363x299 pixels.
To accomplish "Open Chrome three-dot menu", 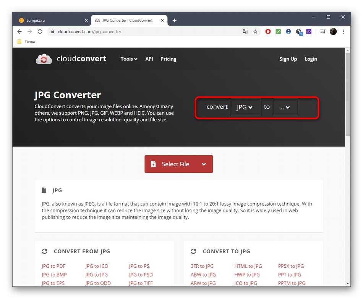I will click(x=344, y=32).
